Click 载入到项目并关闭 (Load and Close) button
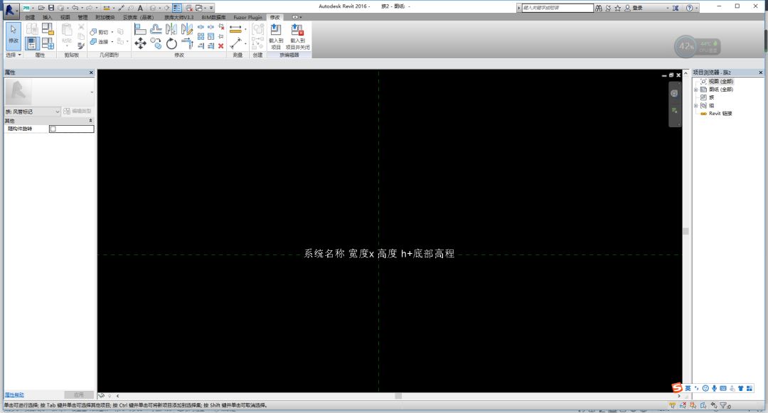The width and height of the screenshot is (768, 413). pos(298,37)
